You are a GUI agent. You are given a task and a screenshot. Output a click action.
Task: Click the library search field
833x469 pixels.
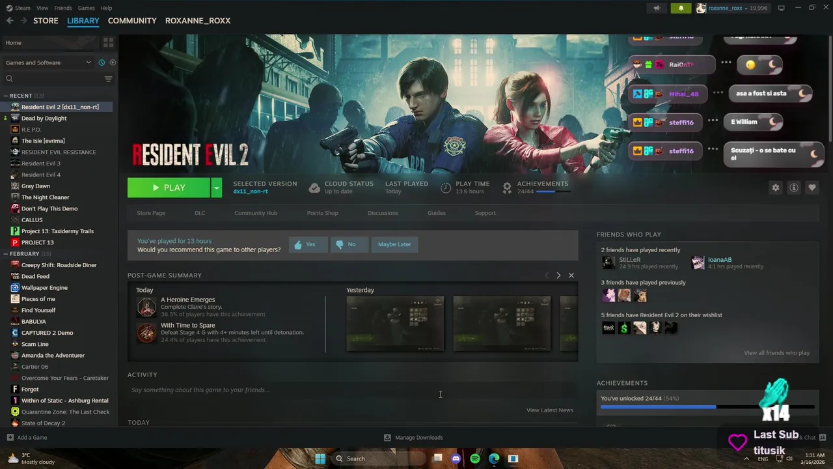(x=52, y=79)
